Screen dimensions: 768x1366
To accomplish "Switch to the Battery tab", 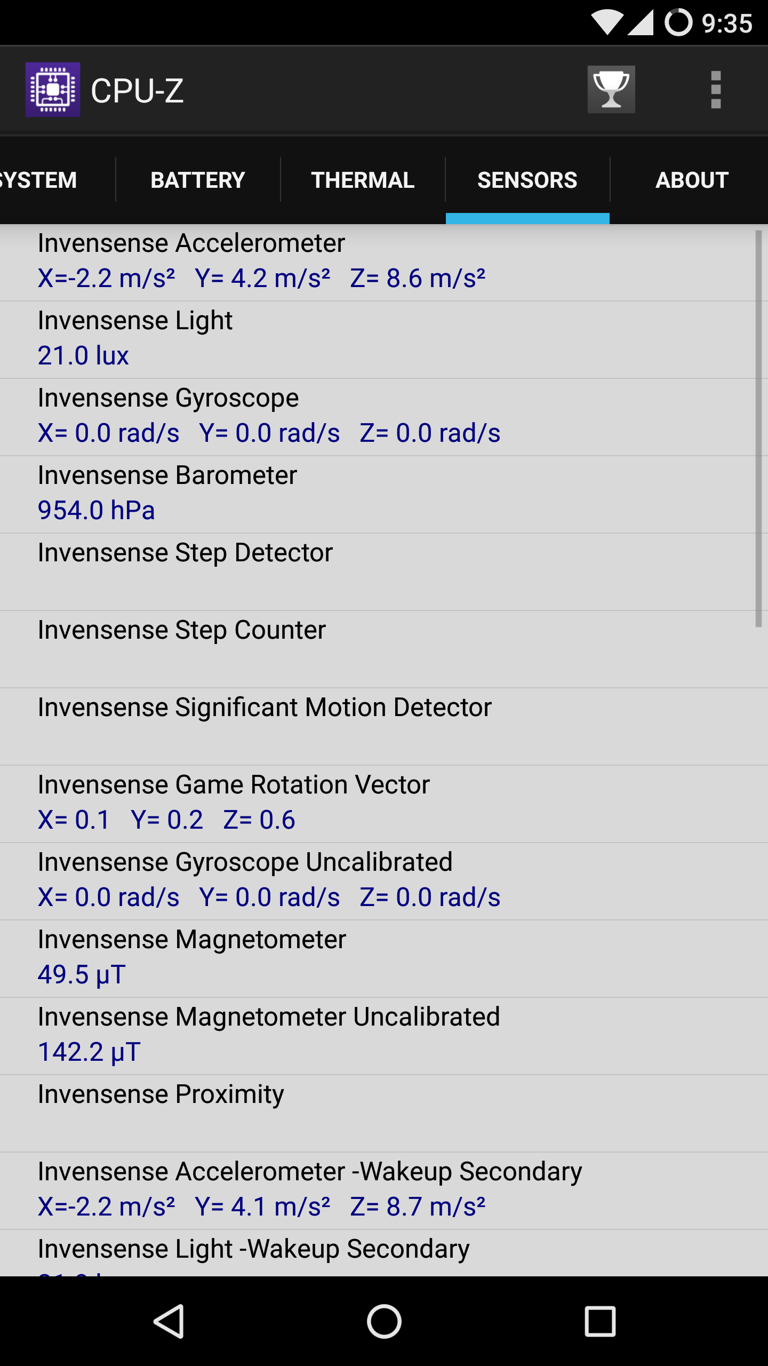I will coord(198,180).
